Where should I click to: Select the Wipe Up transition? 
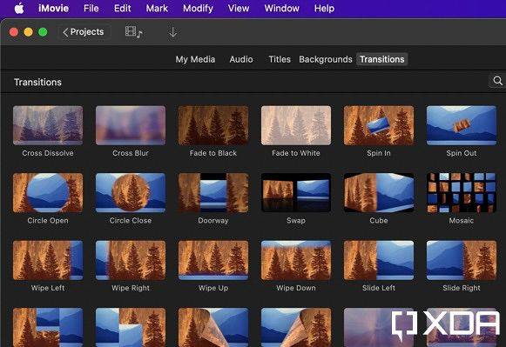click(x=213, y=260)
